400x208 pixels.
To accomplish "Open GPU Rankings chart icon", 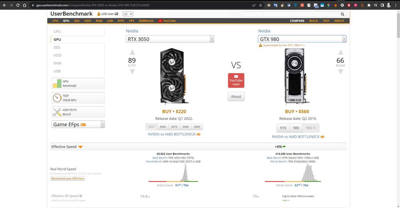I will point(57,83).
